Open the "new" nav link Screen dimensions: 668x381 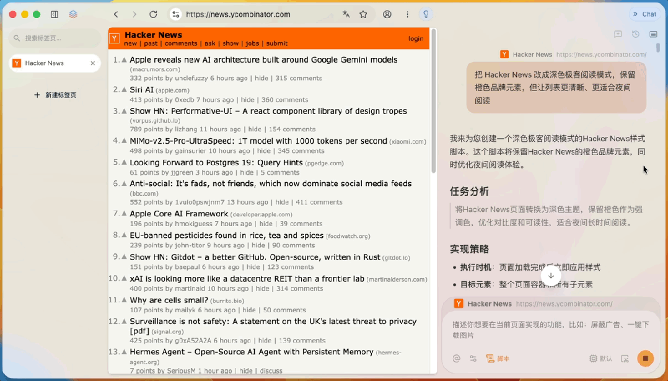click(130, 43)
